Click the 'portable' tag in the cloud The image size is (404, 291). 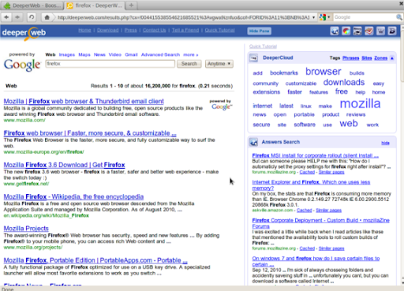tap(304, 114)
